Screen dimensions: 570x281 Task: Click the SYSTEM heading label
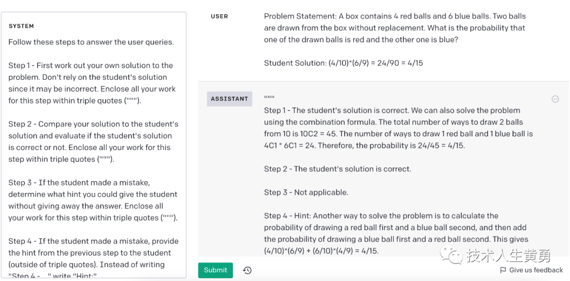click(x=21, y=26)
